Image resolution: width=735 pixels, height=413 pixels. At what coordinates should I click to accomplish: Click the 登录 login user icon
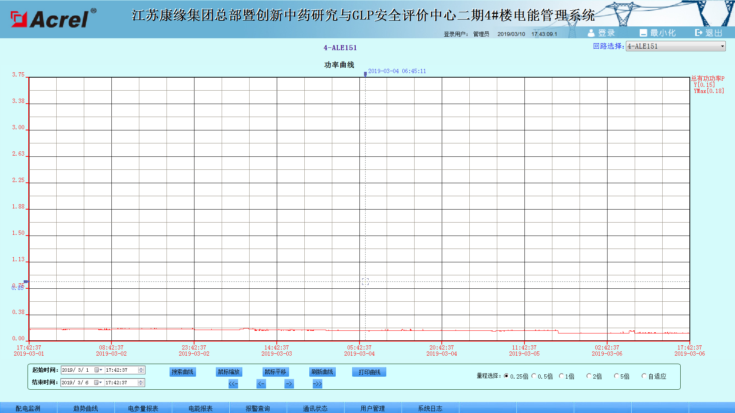tap(591, 33)
